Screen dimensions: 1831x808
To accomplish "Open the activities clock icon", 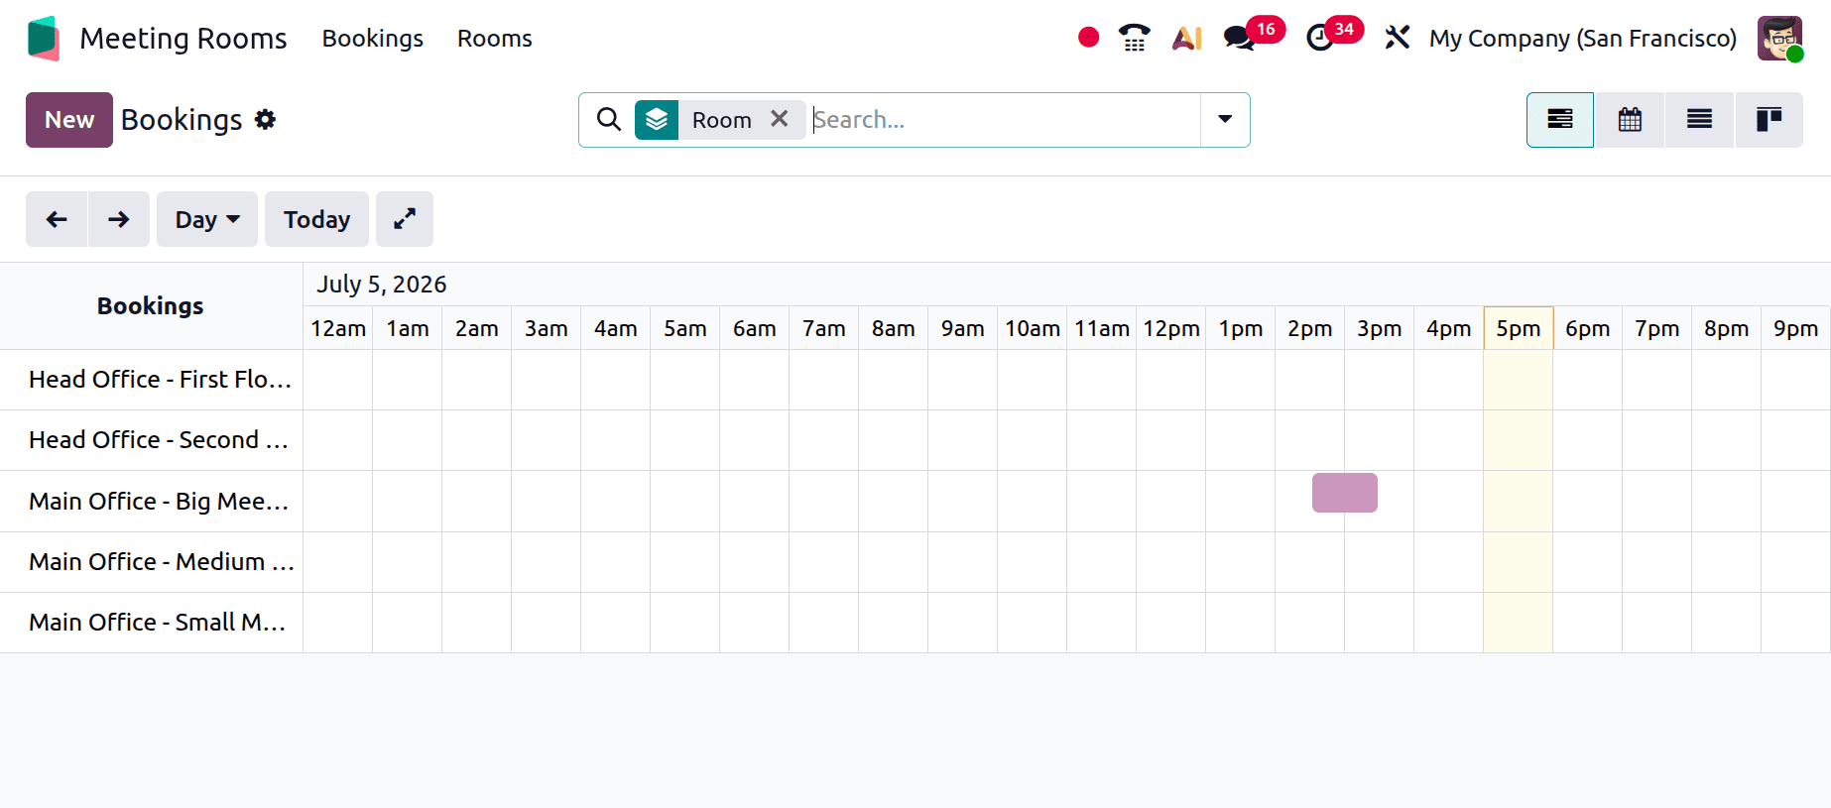I will click(x=1319, y=39).
